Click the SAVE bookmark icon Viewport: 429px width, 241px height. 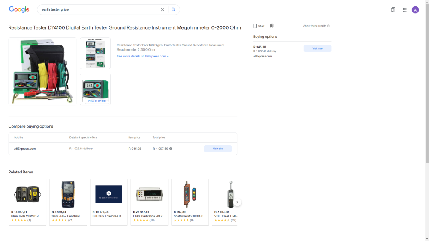tap(255, 26)
